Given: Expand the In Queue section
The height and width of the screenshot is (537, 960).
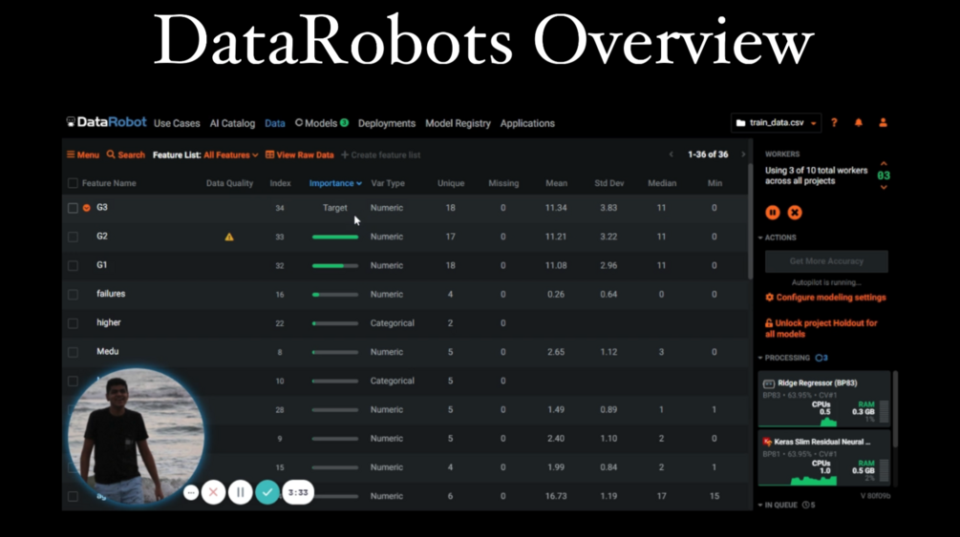Looking at the screenshot, I should pos(779,506).
